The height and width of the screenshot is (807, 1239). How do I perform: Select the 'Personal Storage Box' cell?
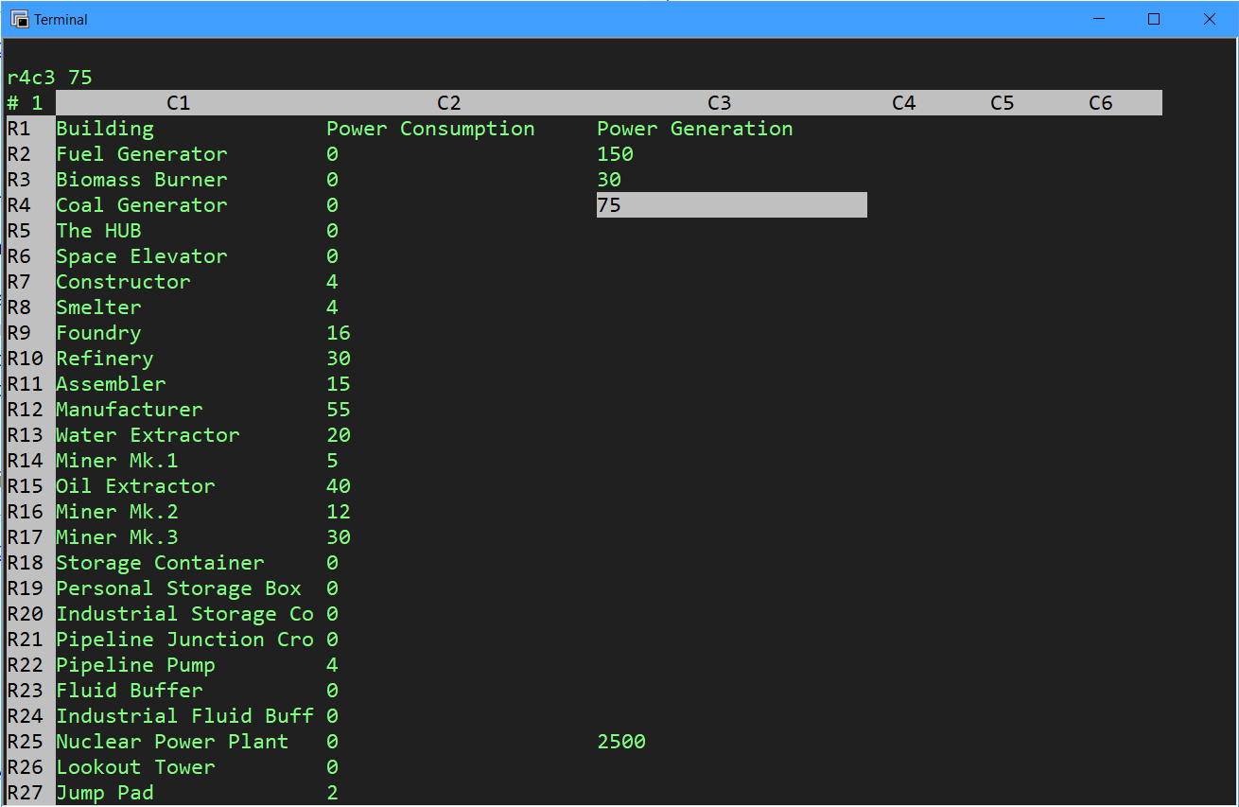coord(179,588)
